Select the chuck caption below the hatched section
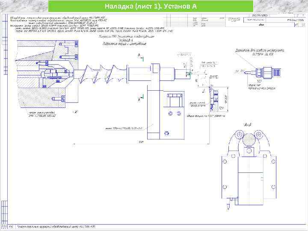Screen dimensions: 308x231 (42, 114)
